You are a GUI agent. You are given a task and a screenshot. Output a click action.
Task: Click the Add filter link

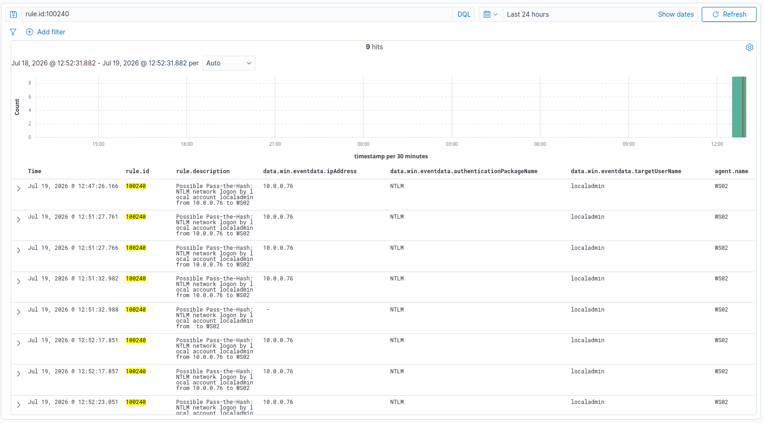point(51,32)
